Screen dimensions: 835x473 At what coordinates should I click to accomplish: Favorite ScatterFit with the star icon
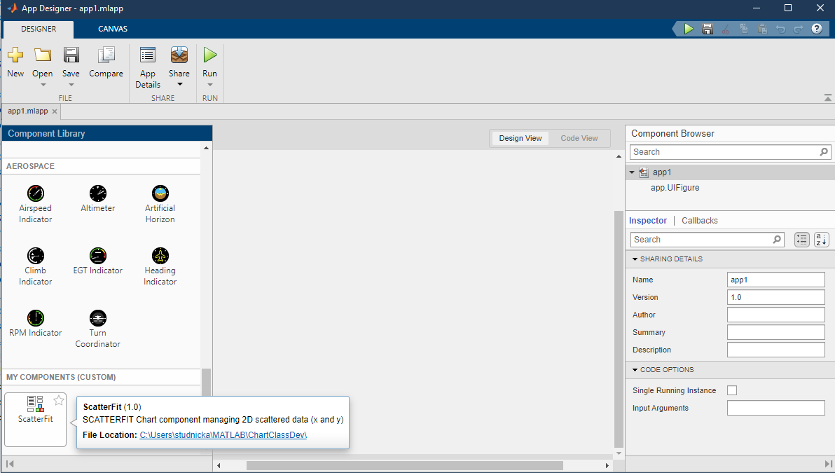59,401
